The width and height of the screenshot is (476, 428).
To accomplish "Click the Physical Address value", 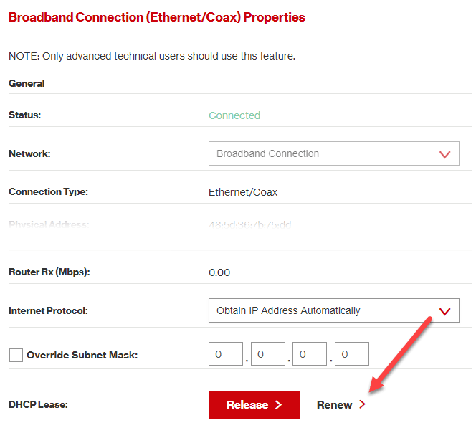I will tap(249, 225).
